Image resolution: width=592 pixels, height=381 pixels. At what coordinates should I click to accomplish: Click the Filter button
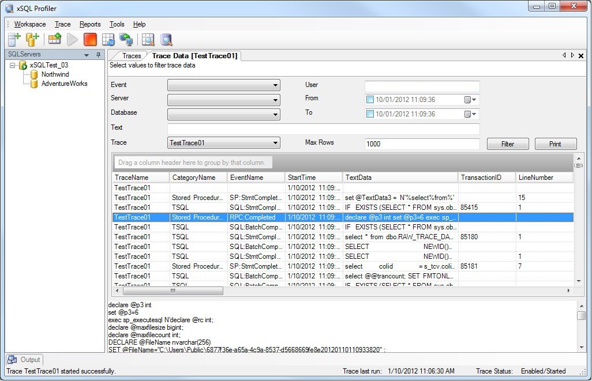point(508,144)
